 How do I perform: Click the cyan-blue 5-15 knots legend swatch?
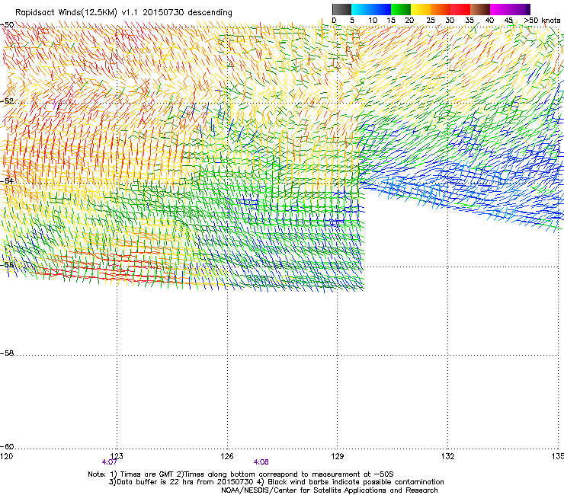[371, 9]
